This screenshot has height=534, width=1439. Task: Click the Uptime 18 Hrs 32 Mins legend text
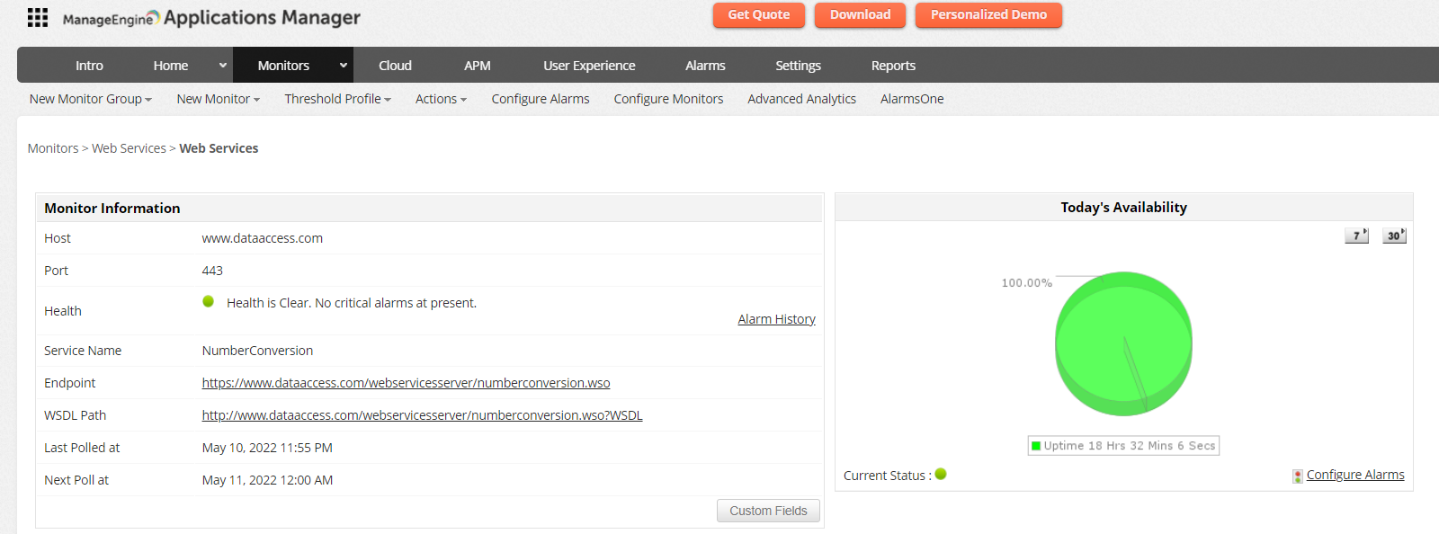point(1130,446)
